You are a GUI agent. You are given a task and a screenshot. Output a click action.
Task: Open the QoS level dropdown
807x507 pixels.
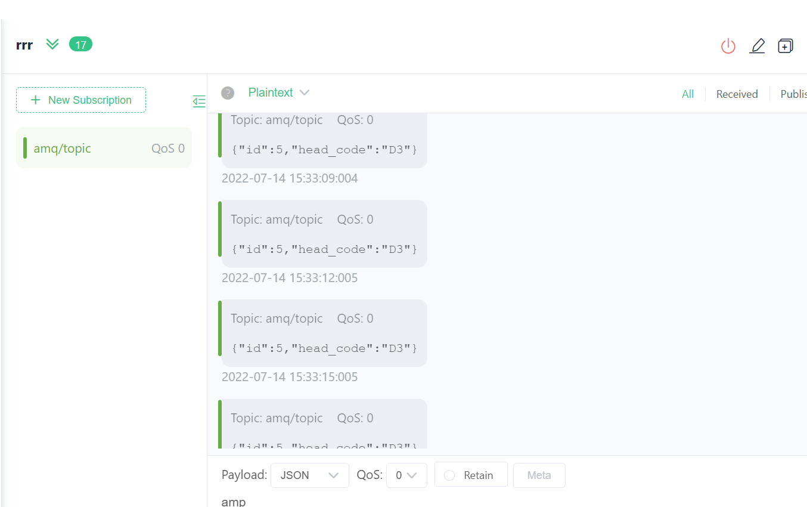click(x=406, y=475)
